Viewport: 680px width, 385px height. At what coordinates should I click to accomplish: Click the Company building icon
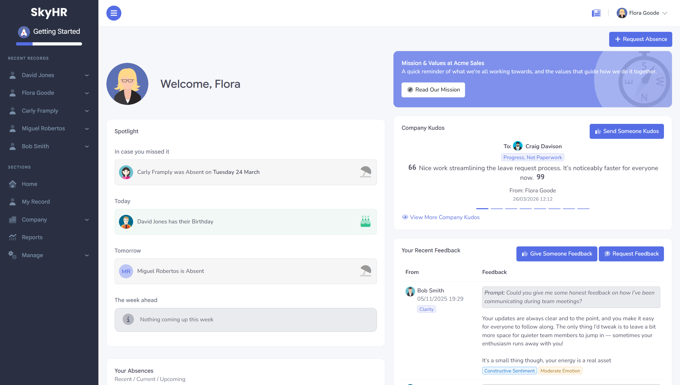coord(13,220)
